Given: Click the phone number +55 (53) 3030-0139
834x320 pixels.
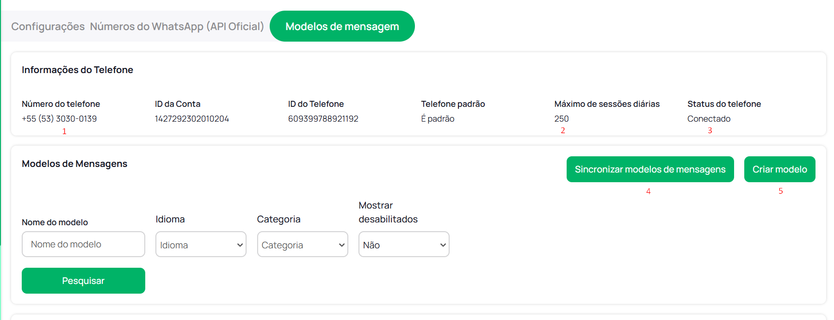Looking at the screenshot, I should pos(59,119).
